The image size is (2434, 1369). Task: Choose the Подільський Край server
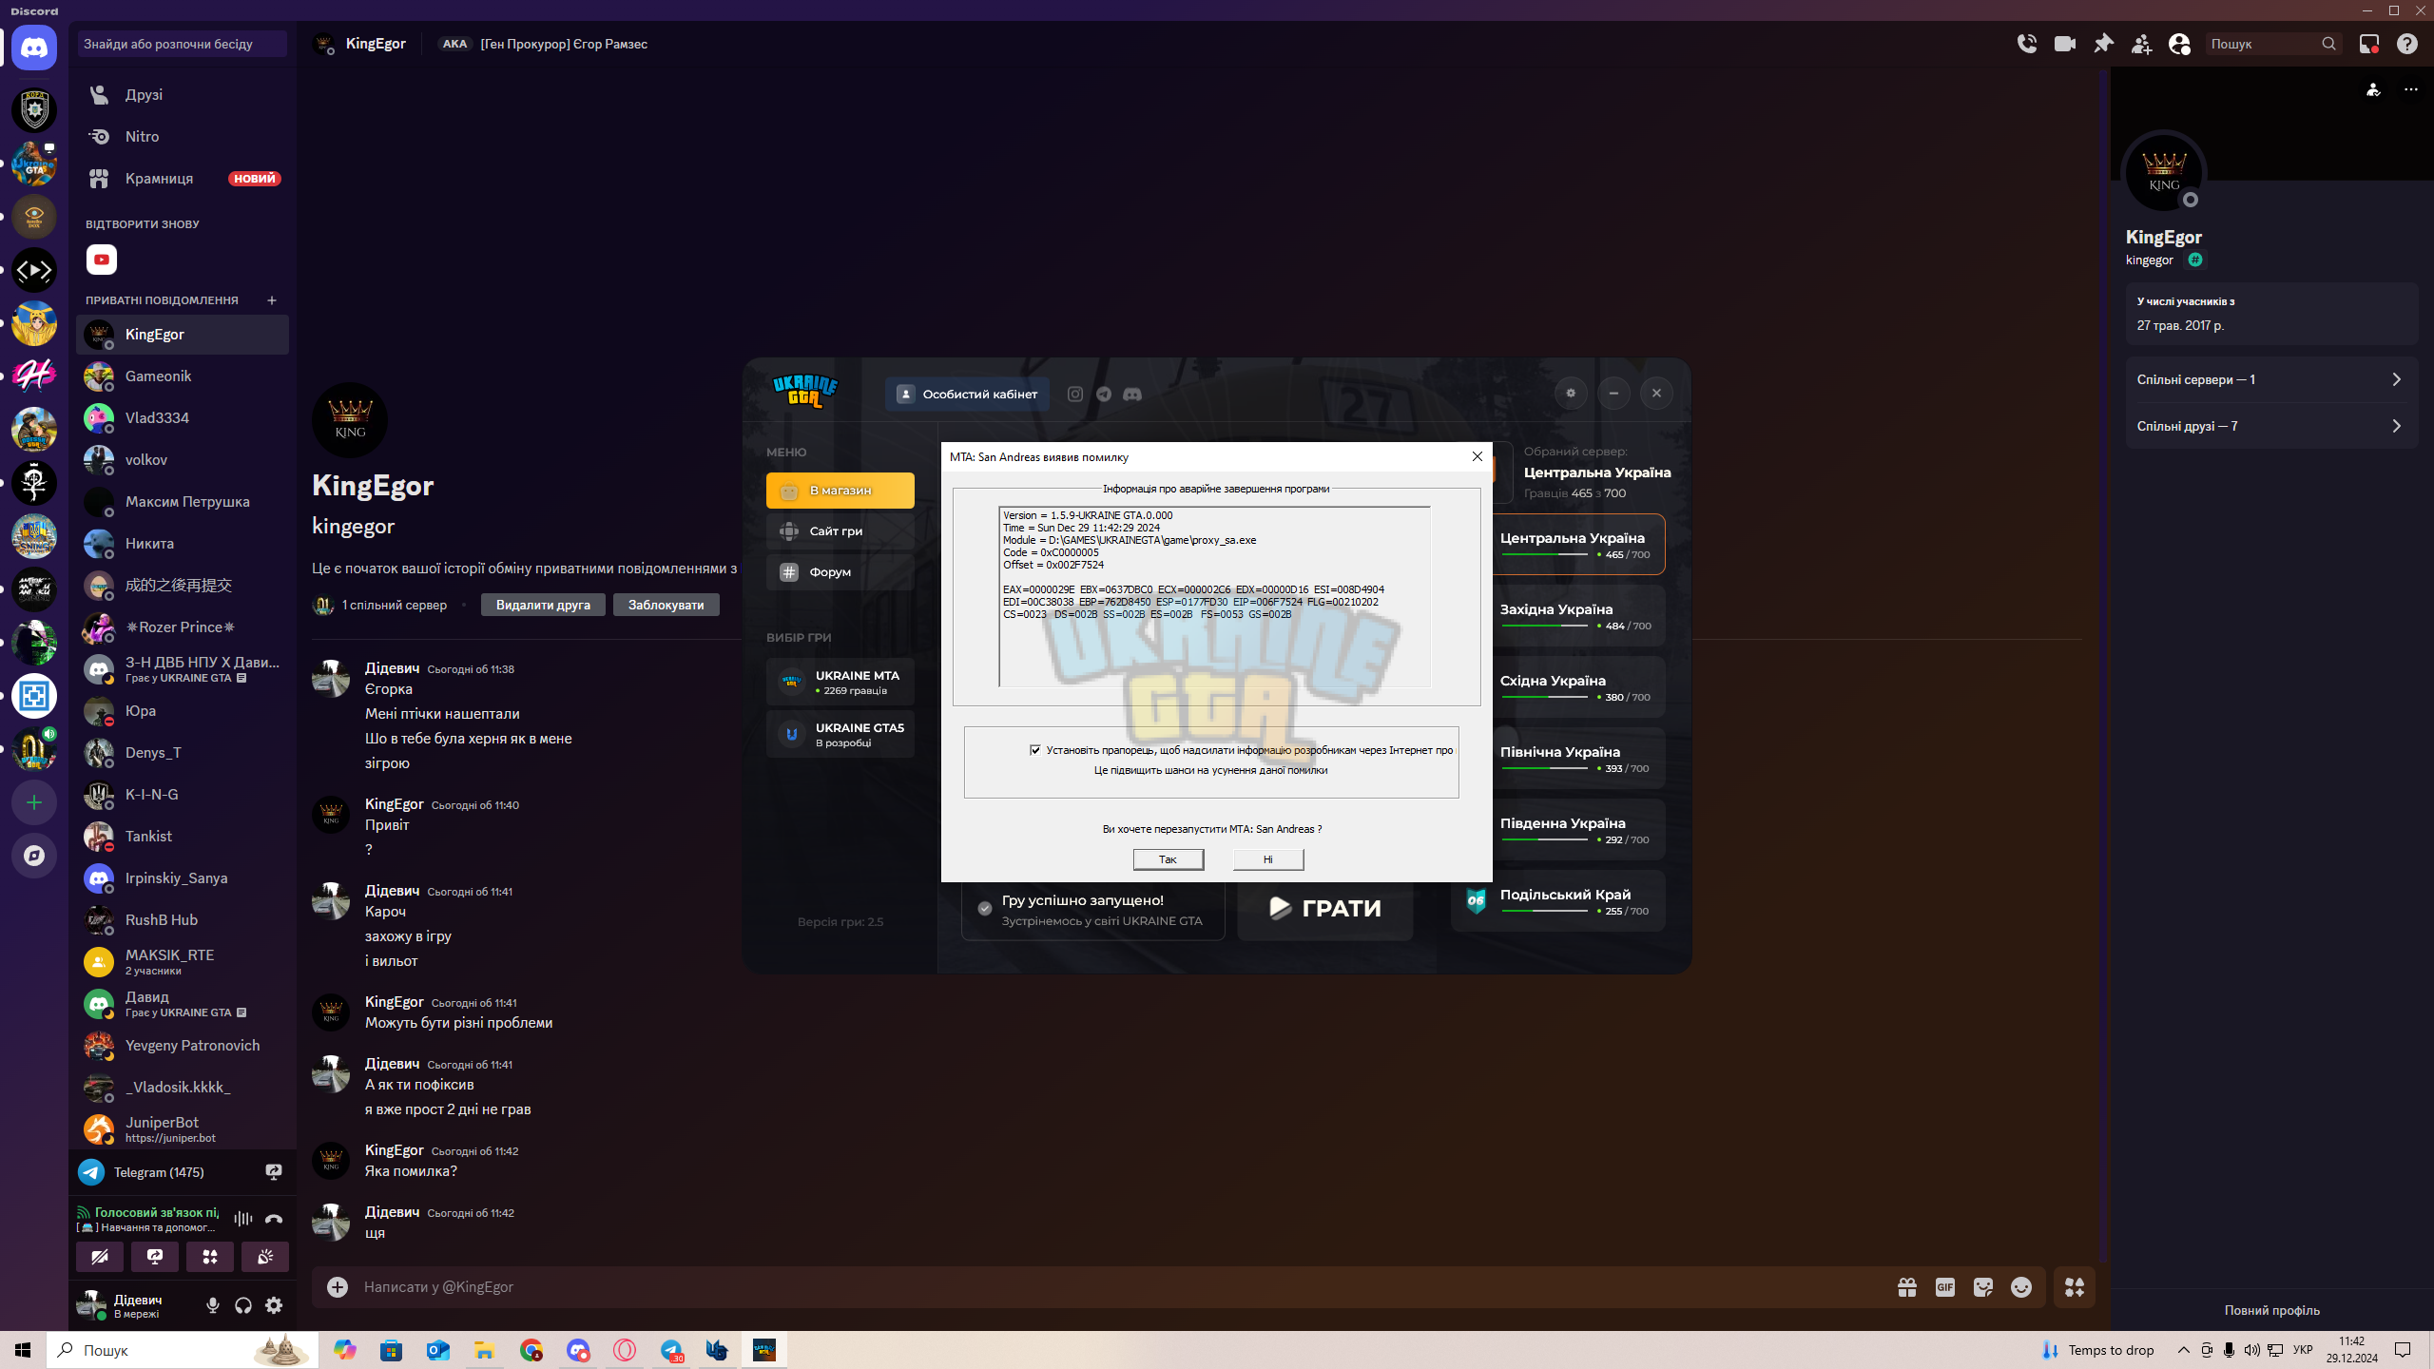tap(1558, 901)
